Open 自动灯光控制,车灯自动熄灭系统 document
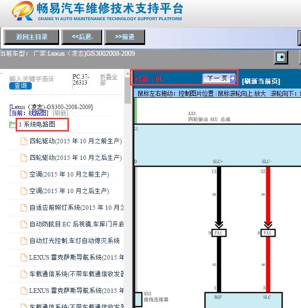This screenshot has width=301, height=308. click(74, 241)
